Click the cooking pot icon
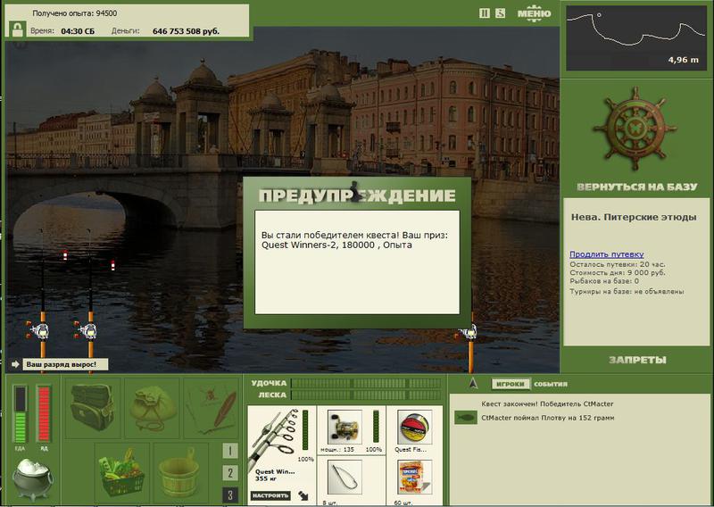The height and width of the screenshot is (507, 714). [x=32, y=478]
